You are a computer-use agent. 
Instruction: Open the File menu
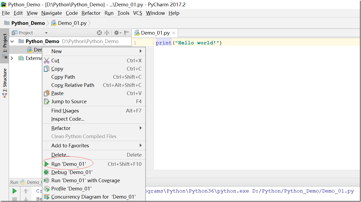click(6, 13)
